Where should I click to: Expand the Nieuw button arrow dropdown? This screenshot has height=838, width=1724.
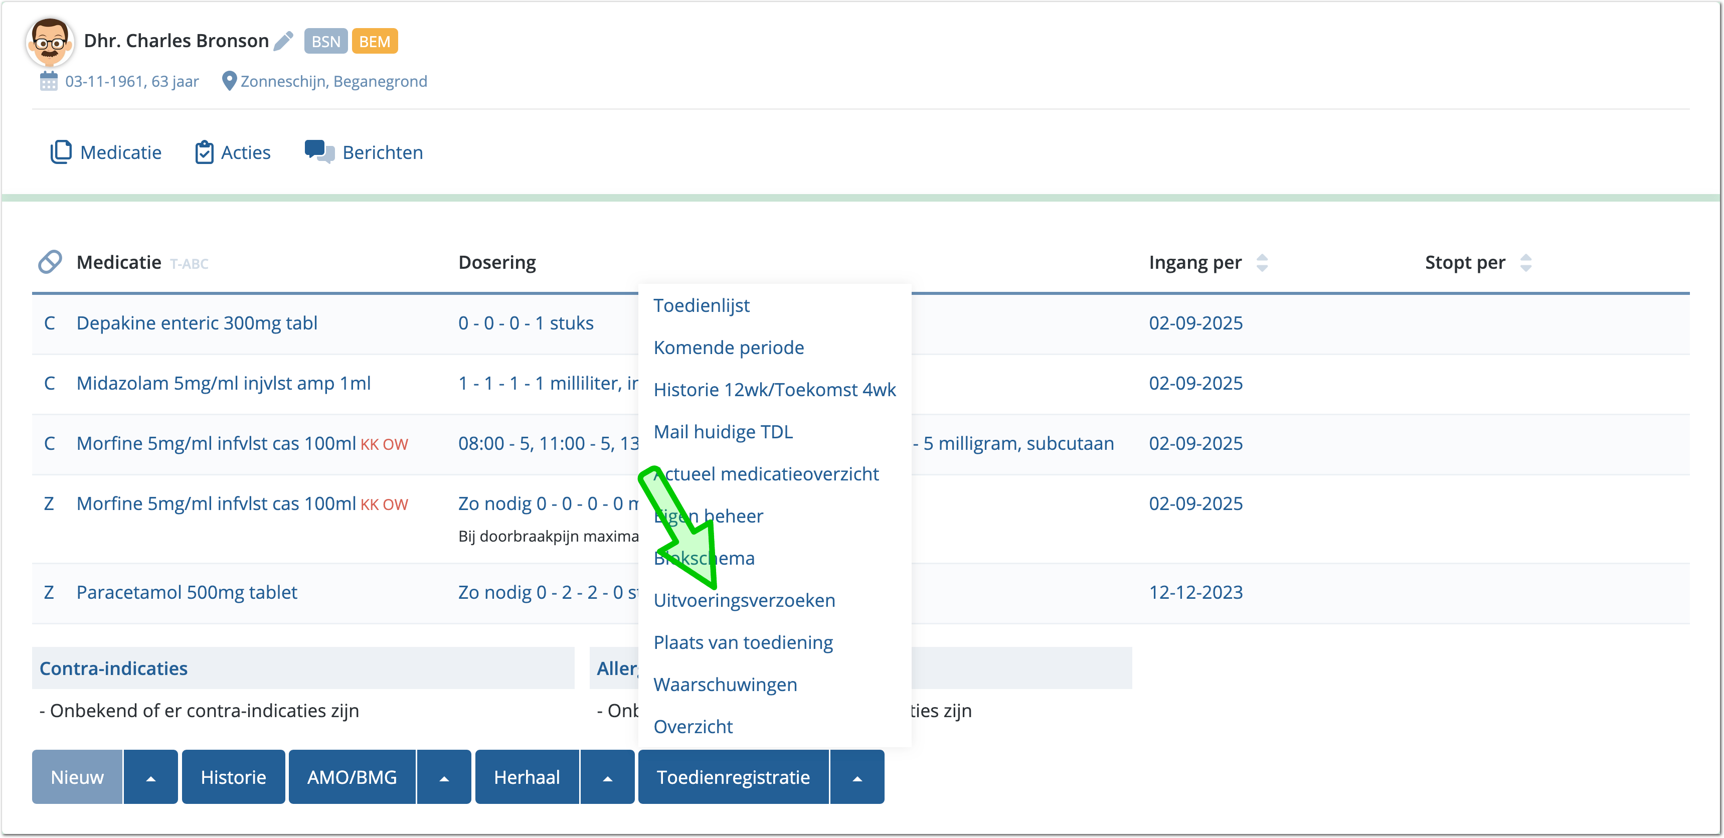(x=150, y=778)
